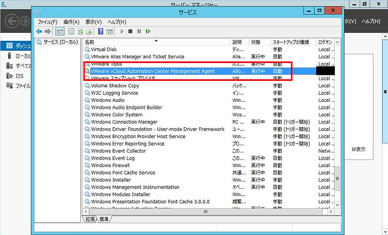
Task: Switch to the 拡張 tab
Action: [90, 219]
